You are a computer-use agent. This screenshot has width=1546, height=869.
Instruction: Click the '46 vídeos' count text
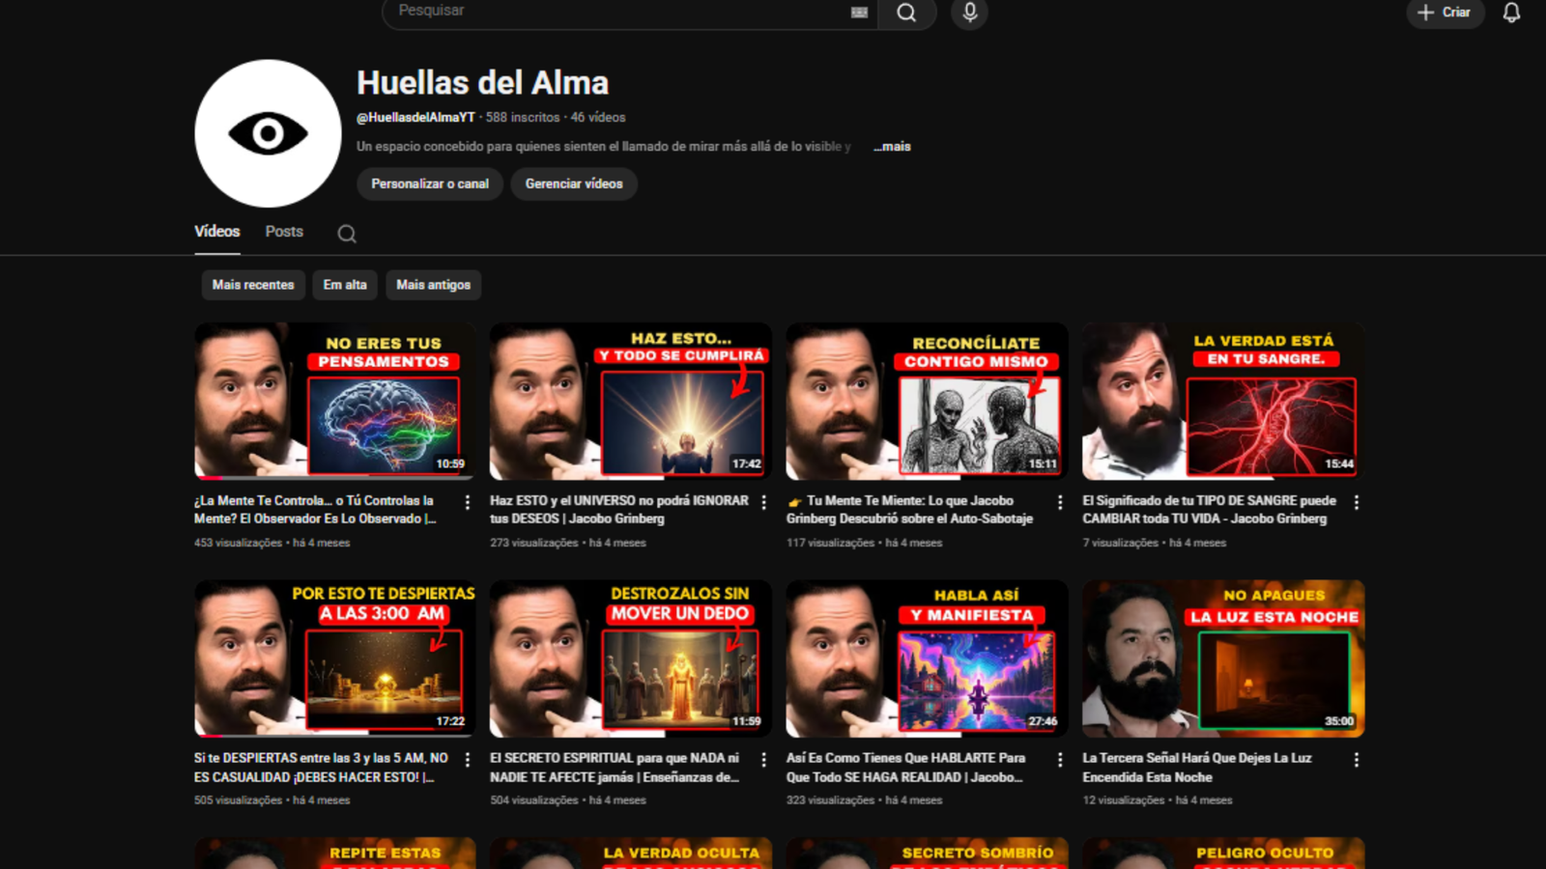[598, 118]
